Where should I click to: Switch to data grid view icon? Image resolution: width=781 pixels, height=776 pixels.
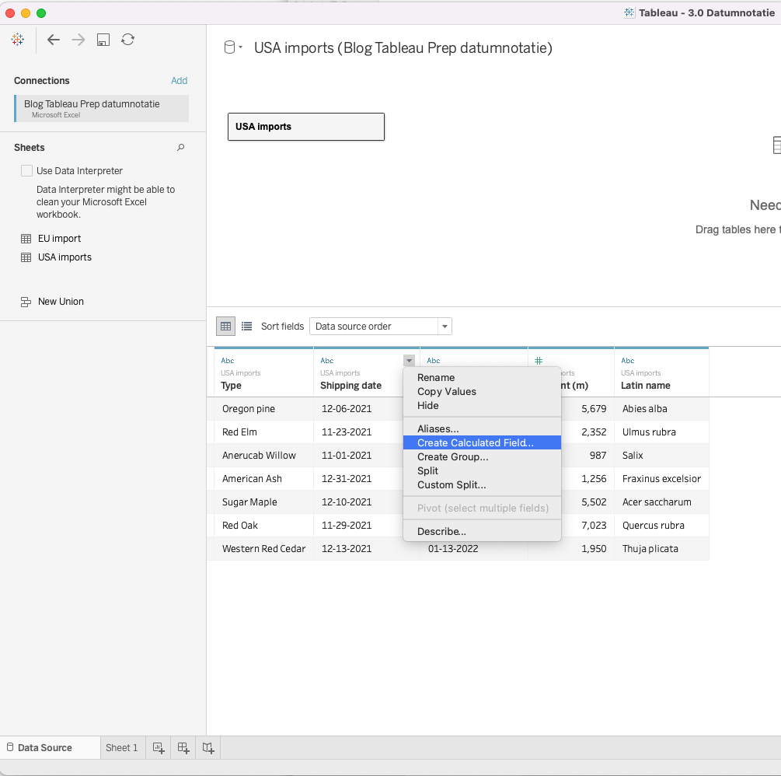tap(225, 327)
